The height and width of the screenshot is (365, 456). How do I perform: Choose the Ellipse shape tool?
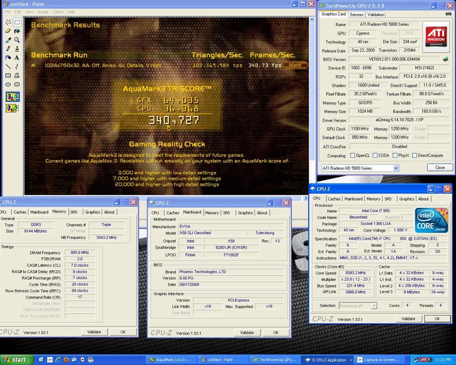pyautogui.click(x=8, y=84)
